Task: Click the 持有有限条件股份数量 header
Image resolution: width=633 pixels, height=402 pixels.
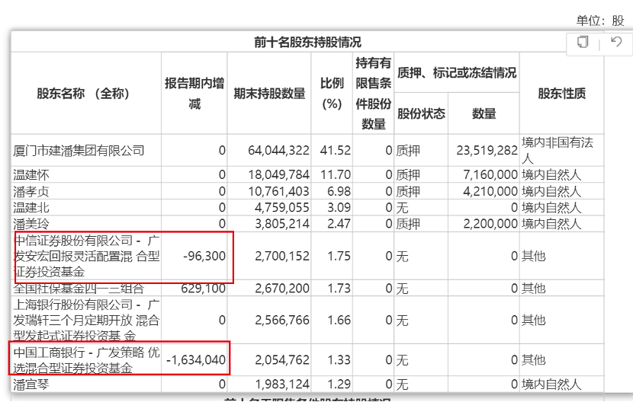Action: pyautogui.click(x=373, y=93)
